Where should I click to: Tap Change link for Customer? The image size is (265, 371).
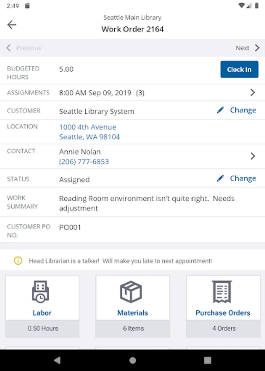[243, 110]
